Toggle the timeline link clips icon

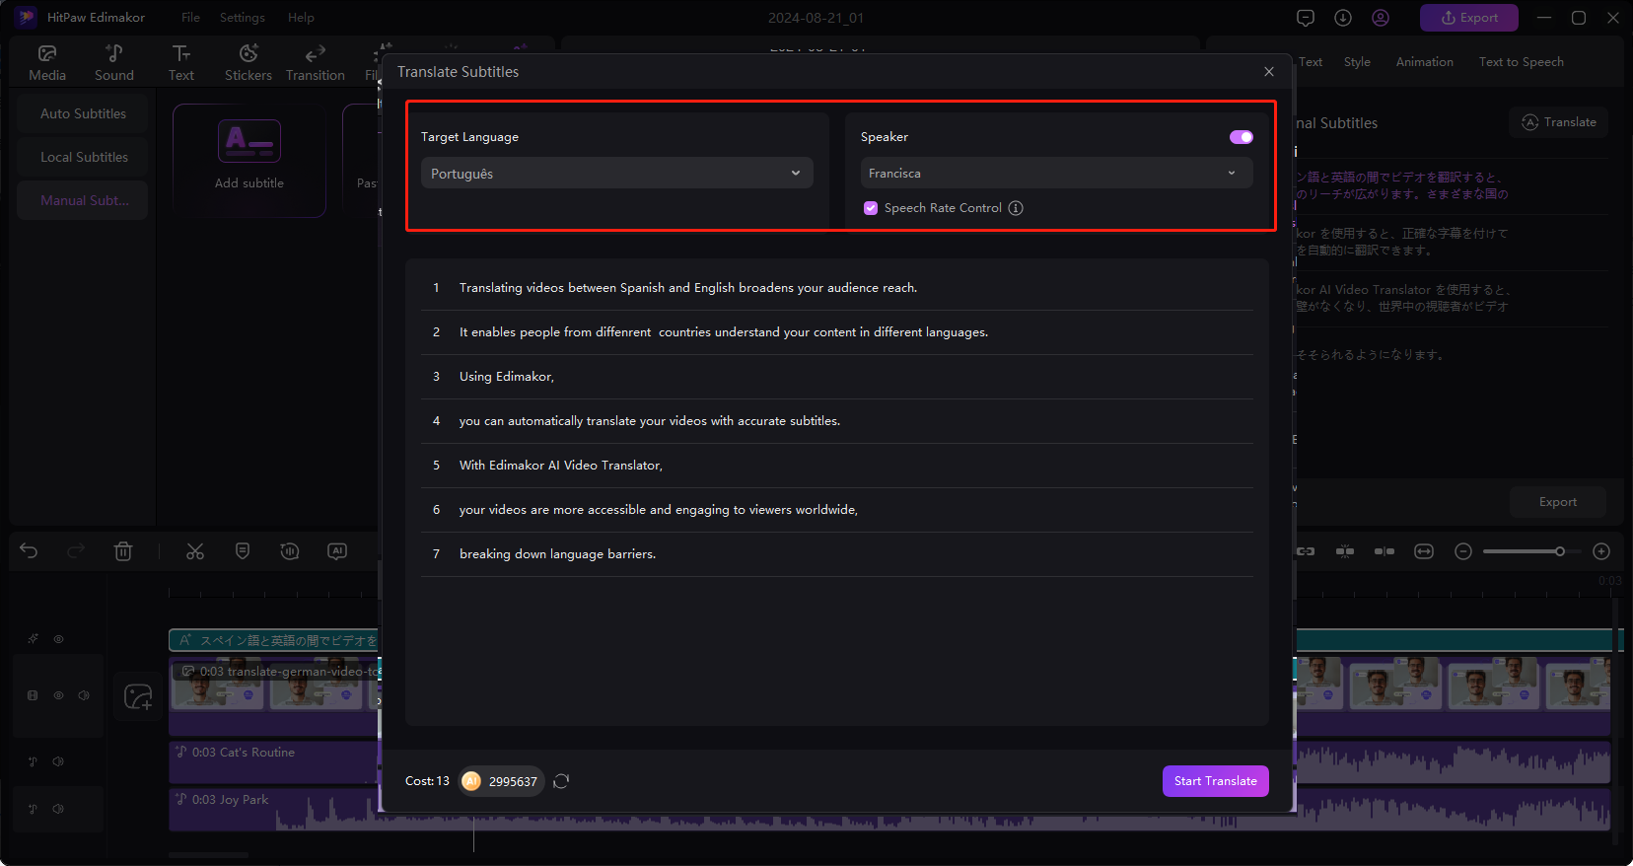coord(1306,551)
